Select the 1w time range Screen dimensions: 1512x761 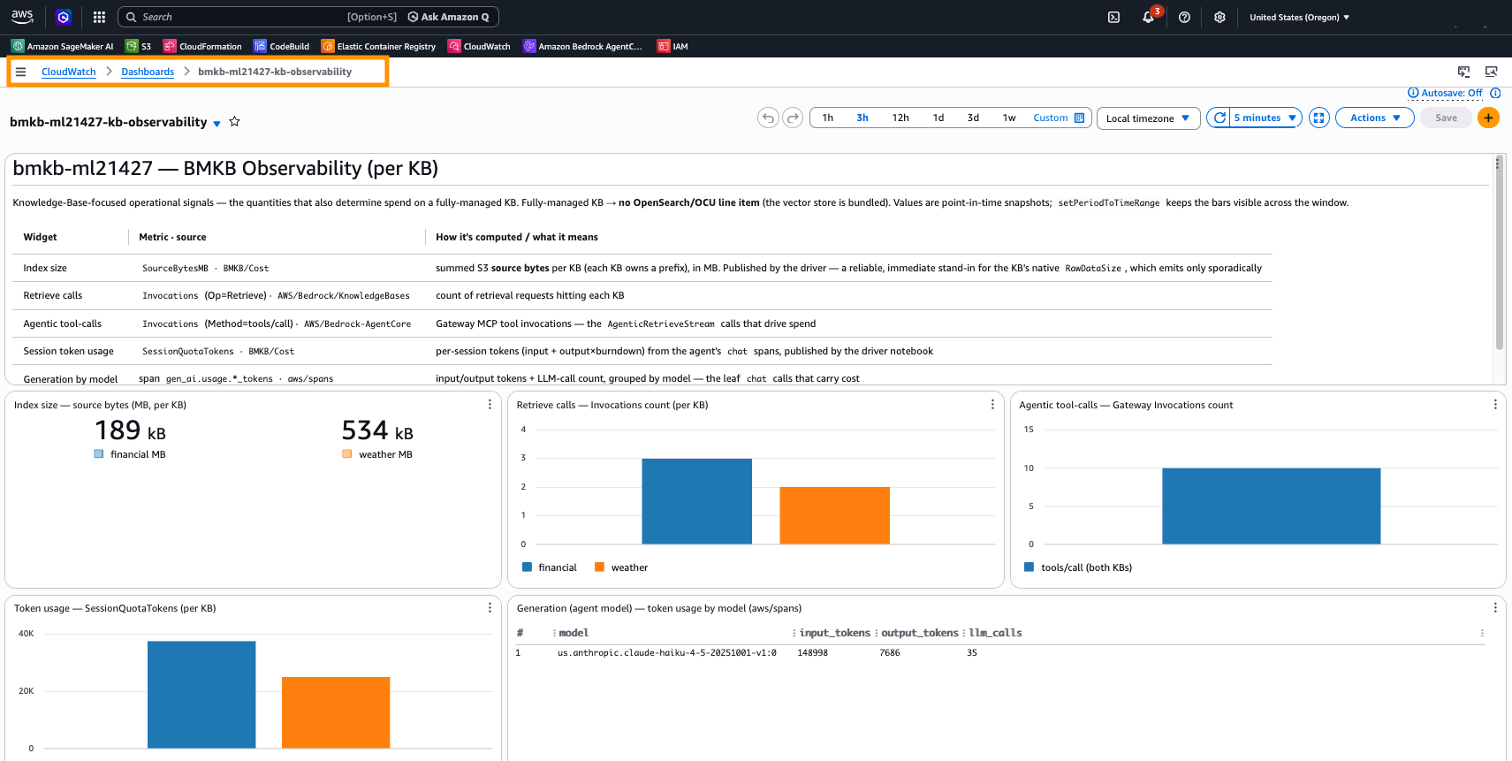1009,118
